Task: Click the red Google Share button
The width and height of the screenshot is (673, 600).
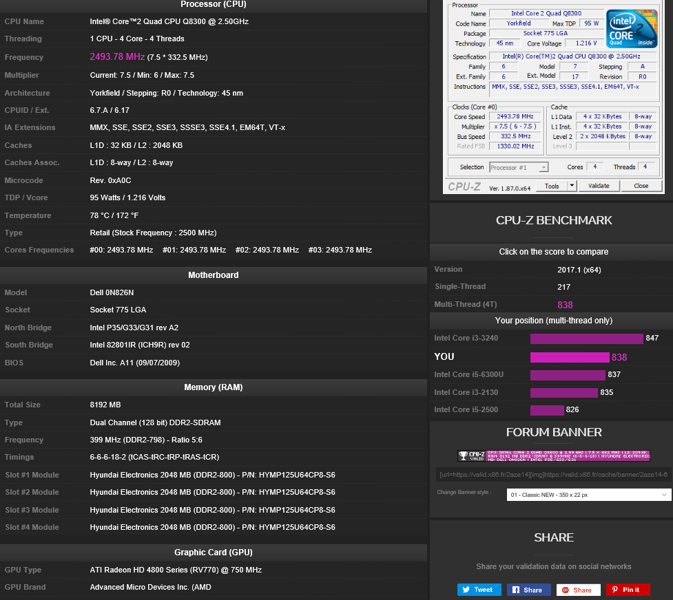Action: 578,590
